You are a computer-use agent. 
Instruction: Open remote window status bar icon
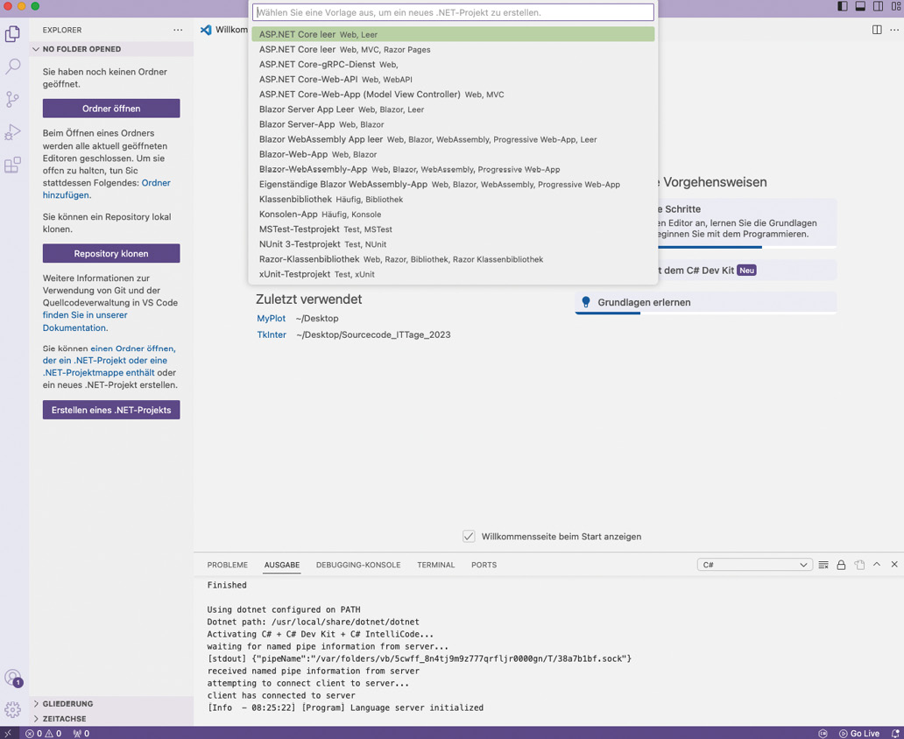tap(8, 733)
